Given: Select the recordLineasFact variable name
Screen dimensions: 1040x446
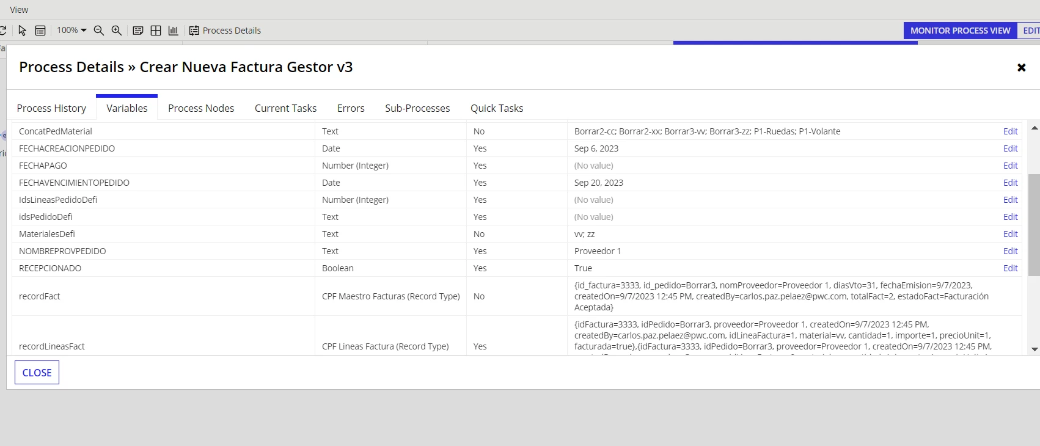Looking at the screenshot, I should (52, 346).
